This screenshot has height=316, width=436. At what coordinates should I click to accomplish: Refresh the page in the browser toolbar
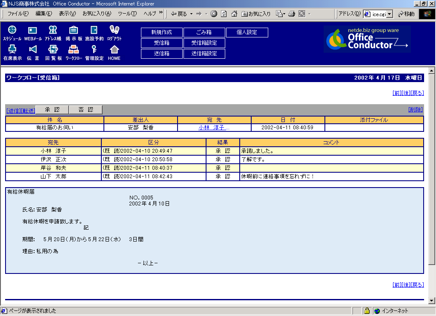pos(224,14)
